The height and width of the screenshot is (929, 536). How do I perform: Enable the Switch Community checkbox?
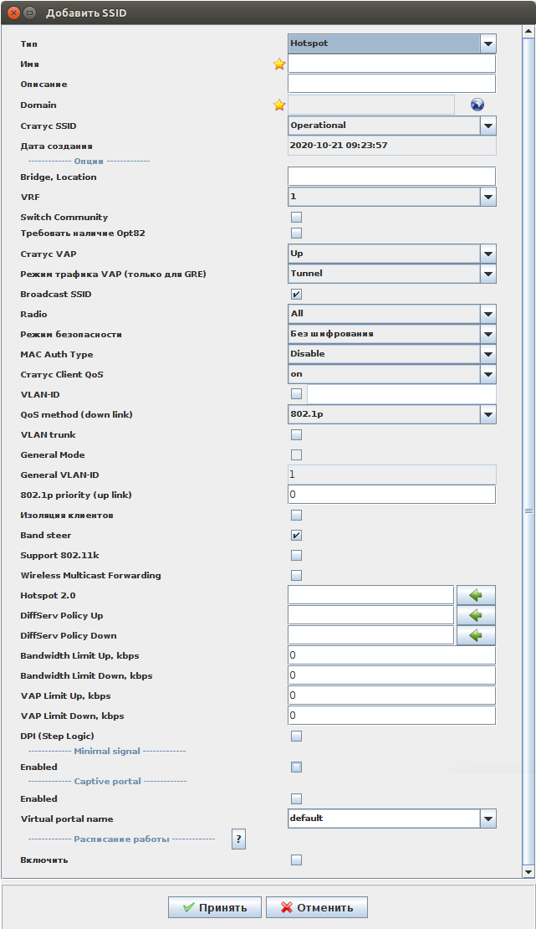pos(296,218)
